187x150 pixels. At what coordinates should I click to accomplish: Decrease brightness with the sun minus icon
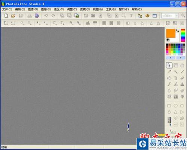(22, 23)
